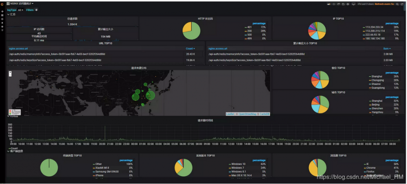This screenshot has height=184, width=407.
Task: Open the Grafana logo home menu
Action: click(2, 4)
